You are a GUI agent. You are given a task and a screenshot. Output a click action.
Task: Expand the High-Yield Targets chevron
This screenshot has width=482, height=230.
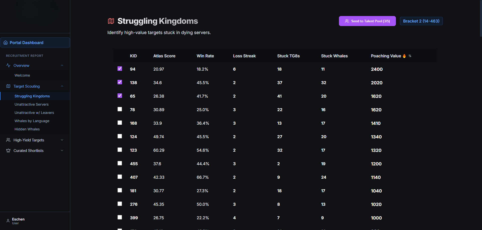(62, 140)
